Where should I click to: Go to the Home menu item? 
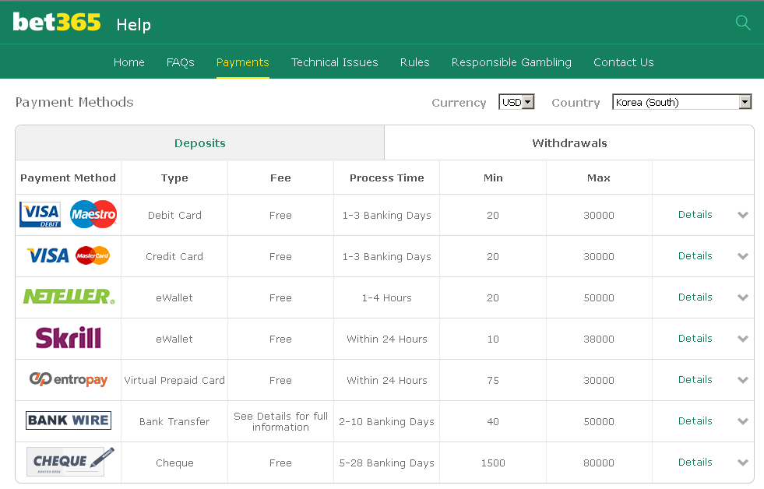129,62
